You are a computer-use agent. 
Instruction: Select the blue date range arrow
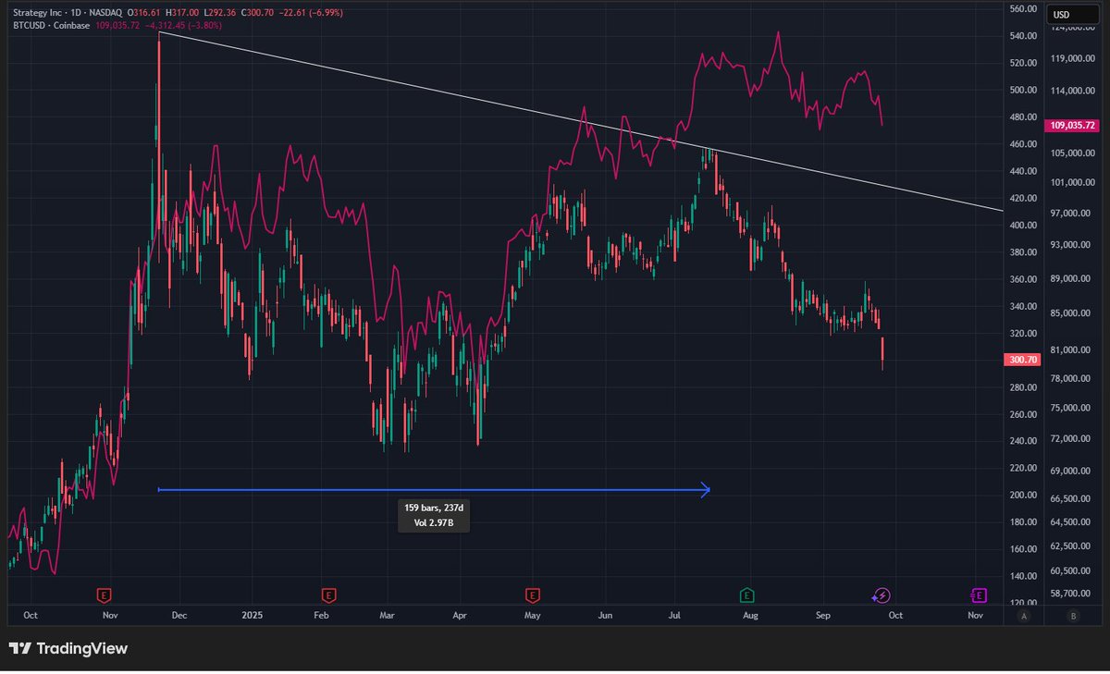click(434, 490)
